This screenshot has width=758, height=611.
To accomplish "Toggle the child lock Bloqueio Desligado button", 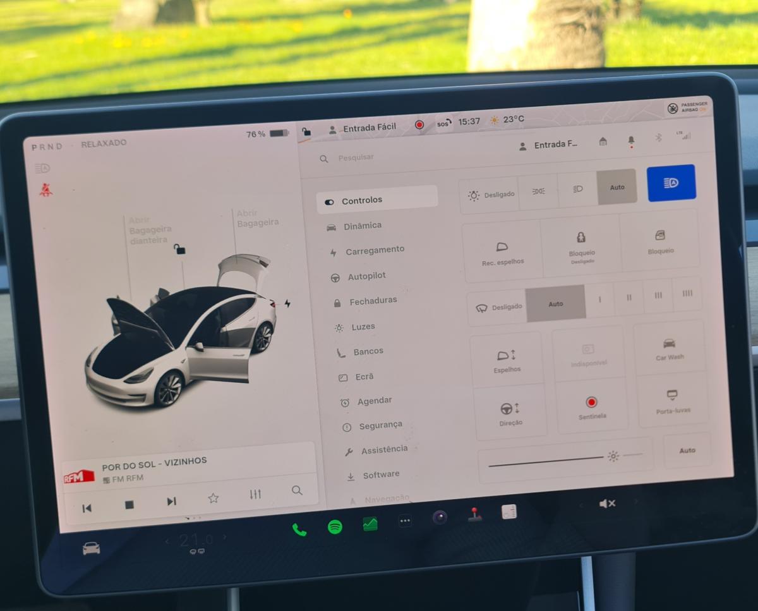I will (581, 247).
